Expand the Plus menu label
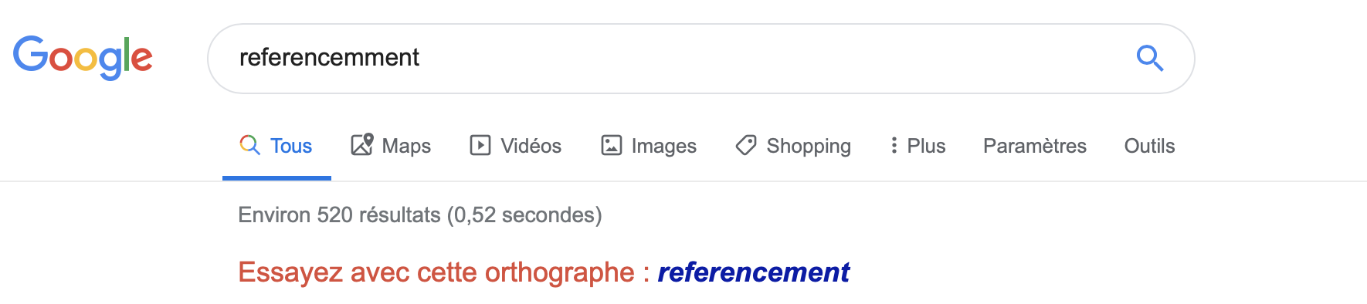Image resolution: width=1367 pixels, height=304 pixels. pos(926,146)
